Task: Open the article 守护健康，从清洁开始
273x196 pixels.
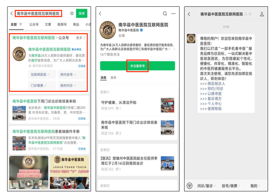Action: tap(137, 105)
